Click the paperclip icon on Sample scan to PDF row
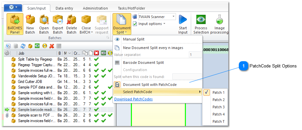This screenshot has height=130, width=302. [7, 115]
